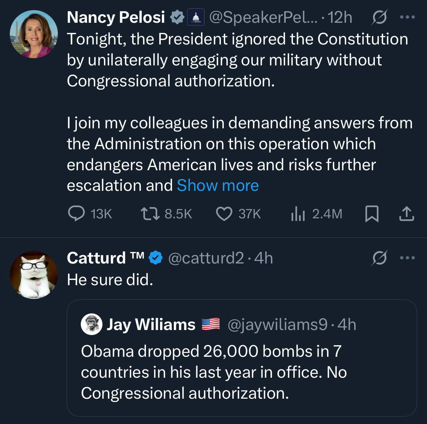Open Jay Wiliams' avatar in quoted tweet
Viewport: 427px width, 424px height.
click(92, 324)
